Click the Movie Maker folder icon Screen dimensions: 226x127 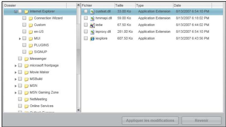[26, 72]
